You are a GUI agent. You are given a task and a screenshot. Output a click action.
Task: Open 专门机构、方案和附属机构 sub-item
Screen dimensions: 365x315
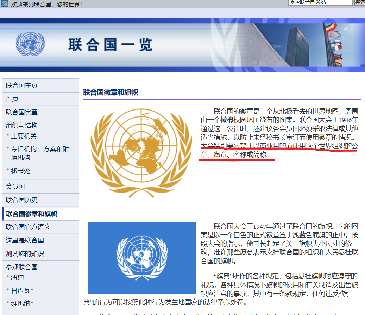click(x=40, y=153)
